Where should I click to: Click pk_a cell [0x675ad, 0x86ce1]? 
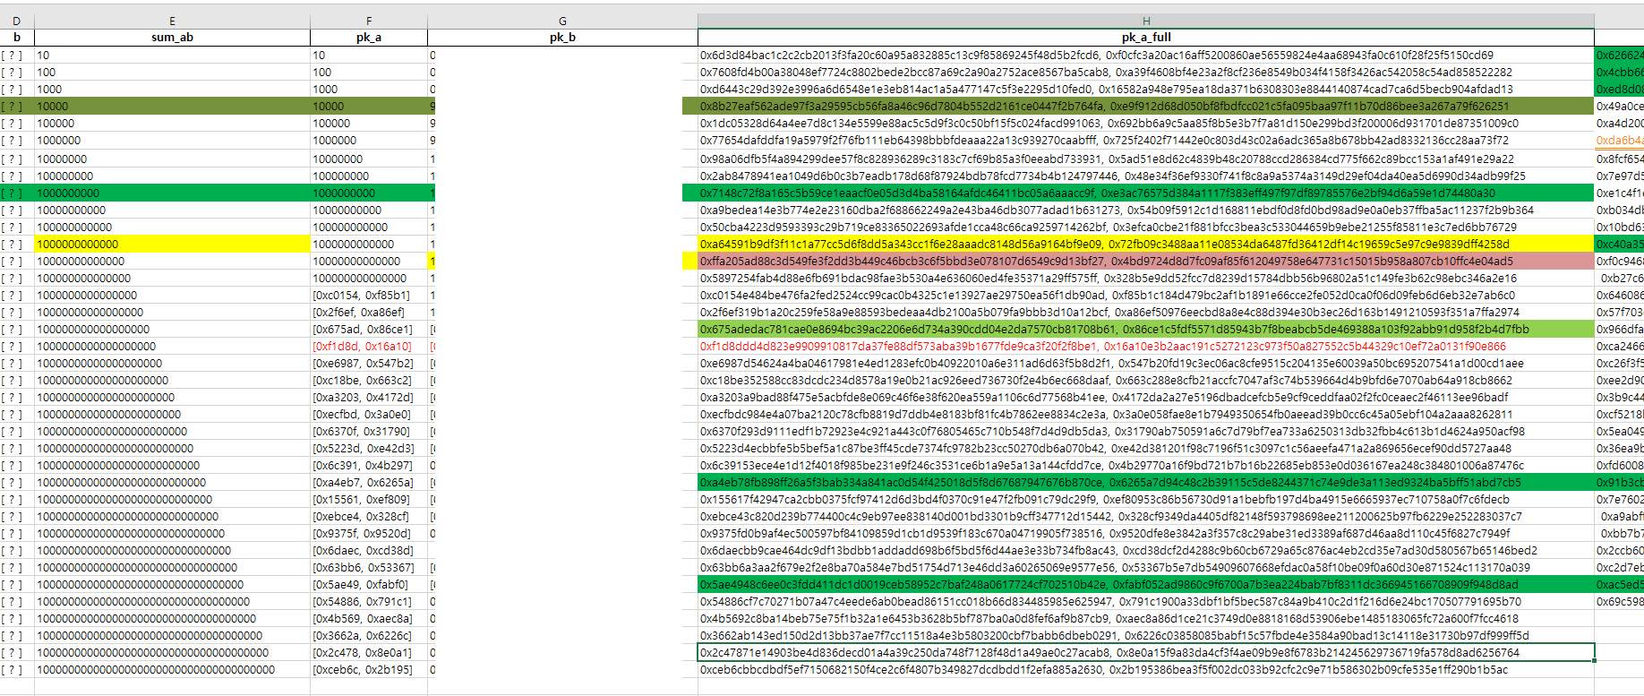pos(369,329)
